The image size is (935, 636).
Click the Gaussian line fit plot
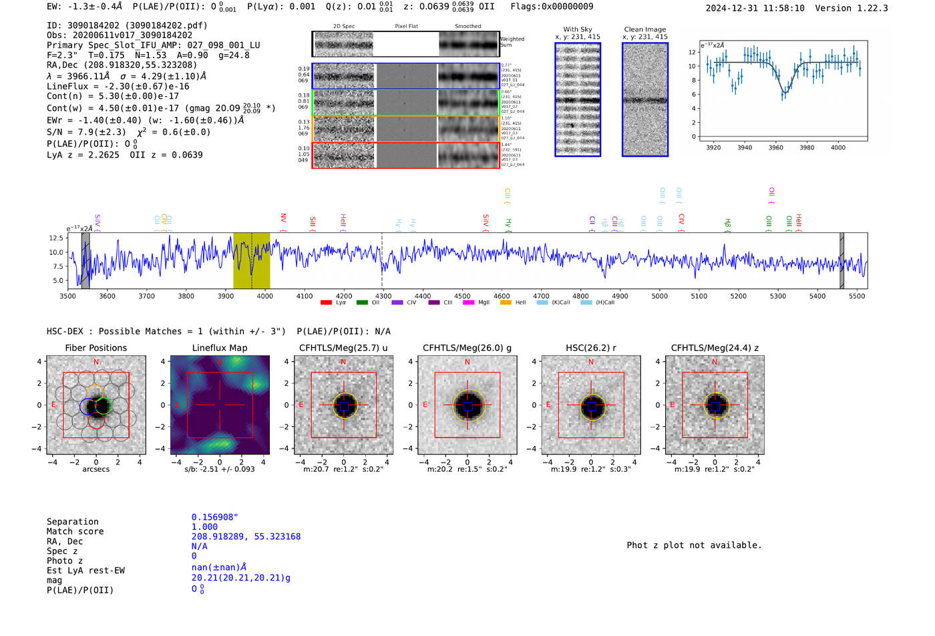[783, 91]
